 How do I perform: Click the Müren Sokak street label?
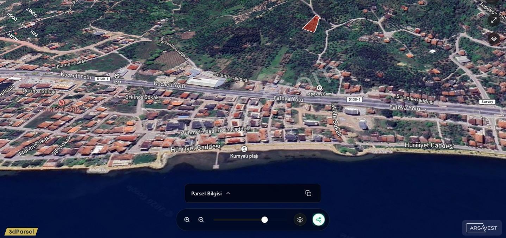click(35, 146)
